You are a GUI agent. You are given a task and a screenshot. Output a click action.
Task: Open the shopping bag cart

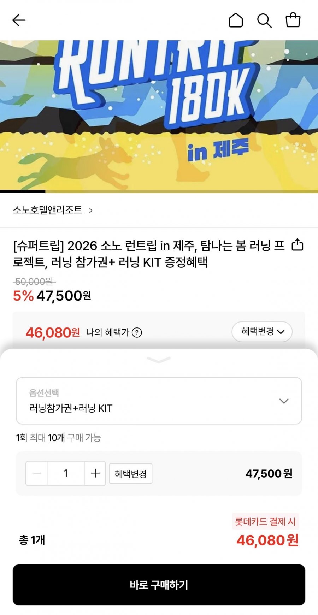point(293,20)
